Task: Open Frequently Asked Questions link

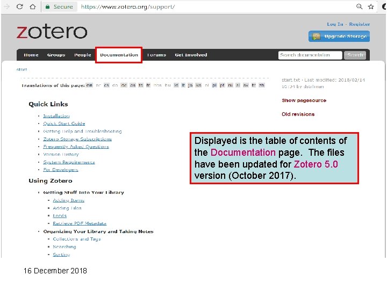Action: click(76, 147)
